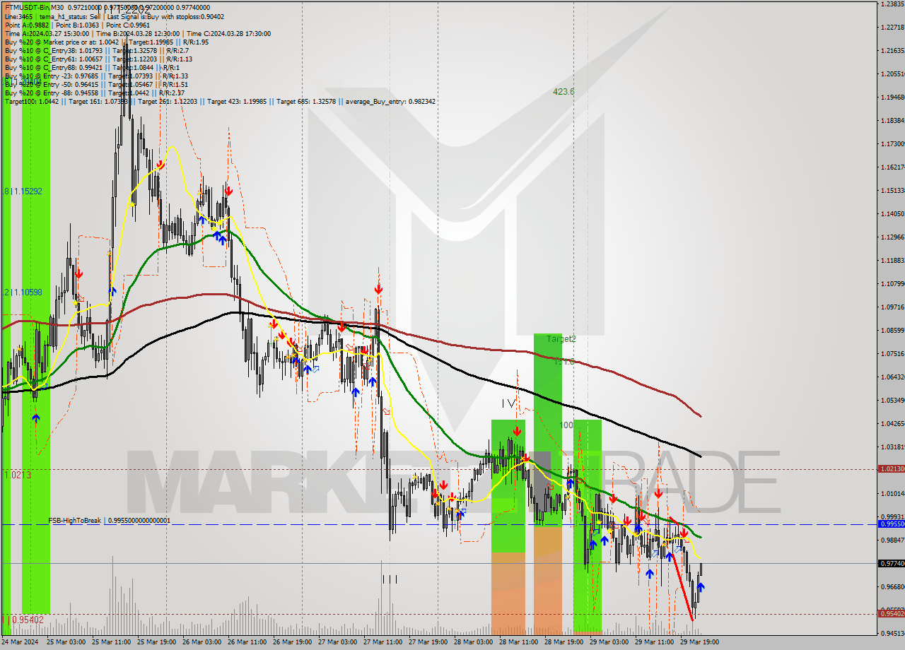Click the red sell arrow above the 27 Mar 11:00 spike
Image resolution: width=905 pixels, height=650 pixels.
pyautogui.click(x=379, y=289)
